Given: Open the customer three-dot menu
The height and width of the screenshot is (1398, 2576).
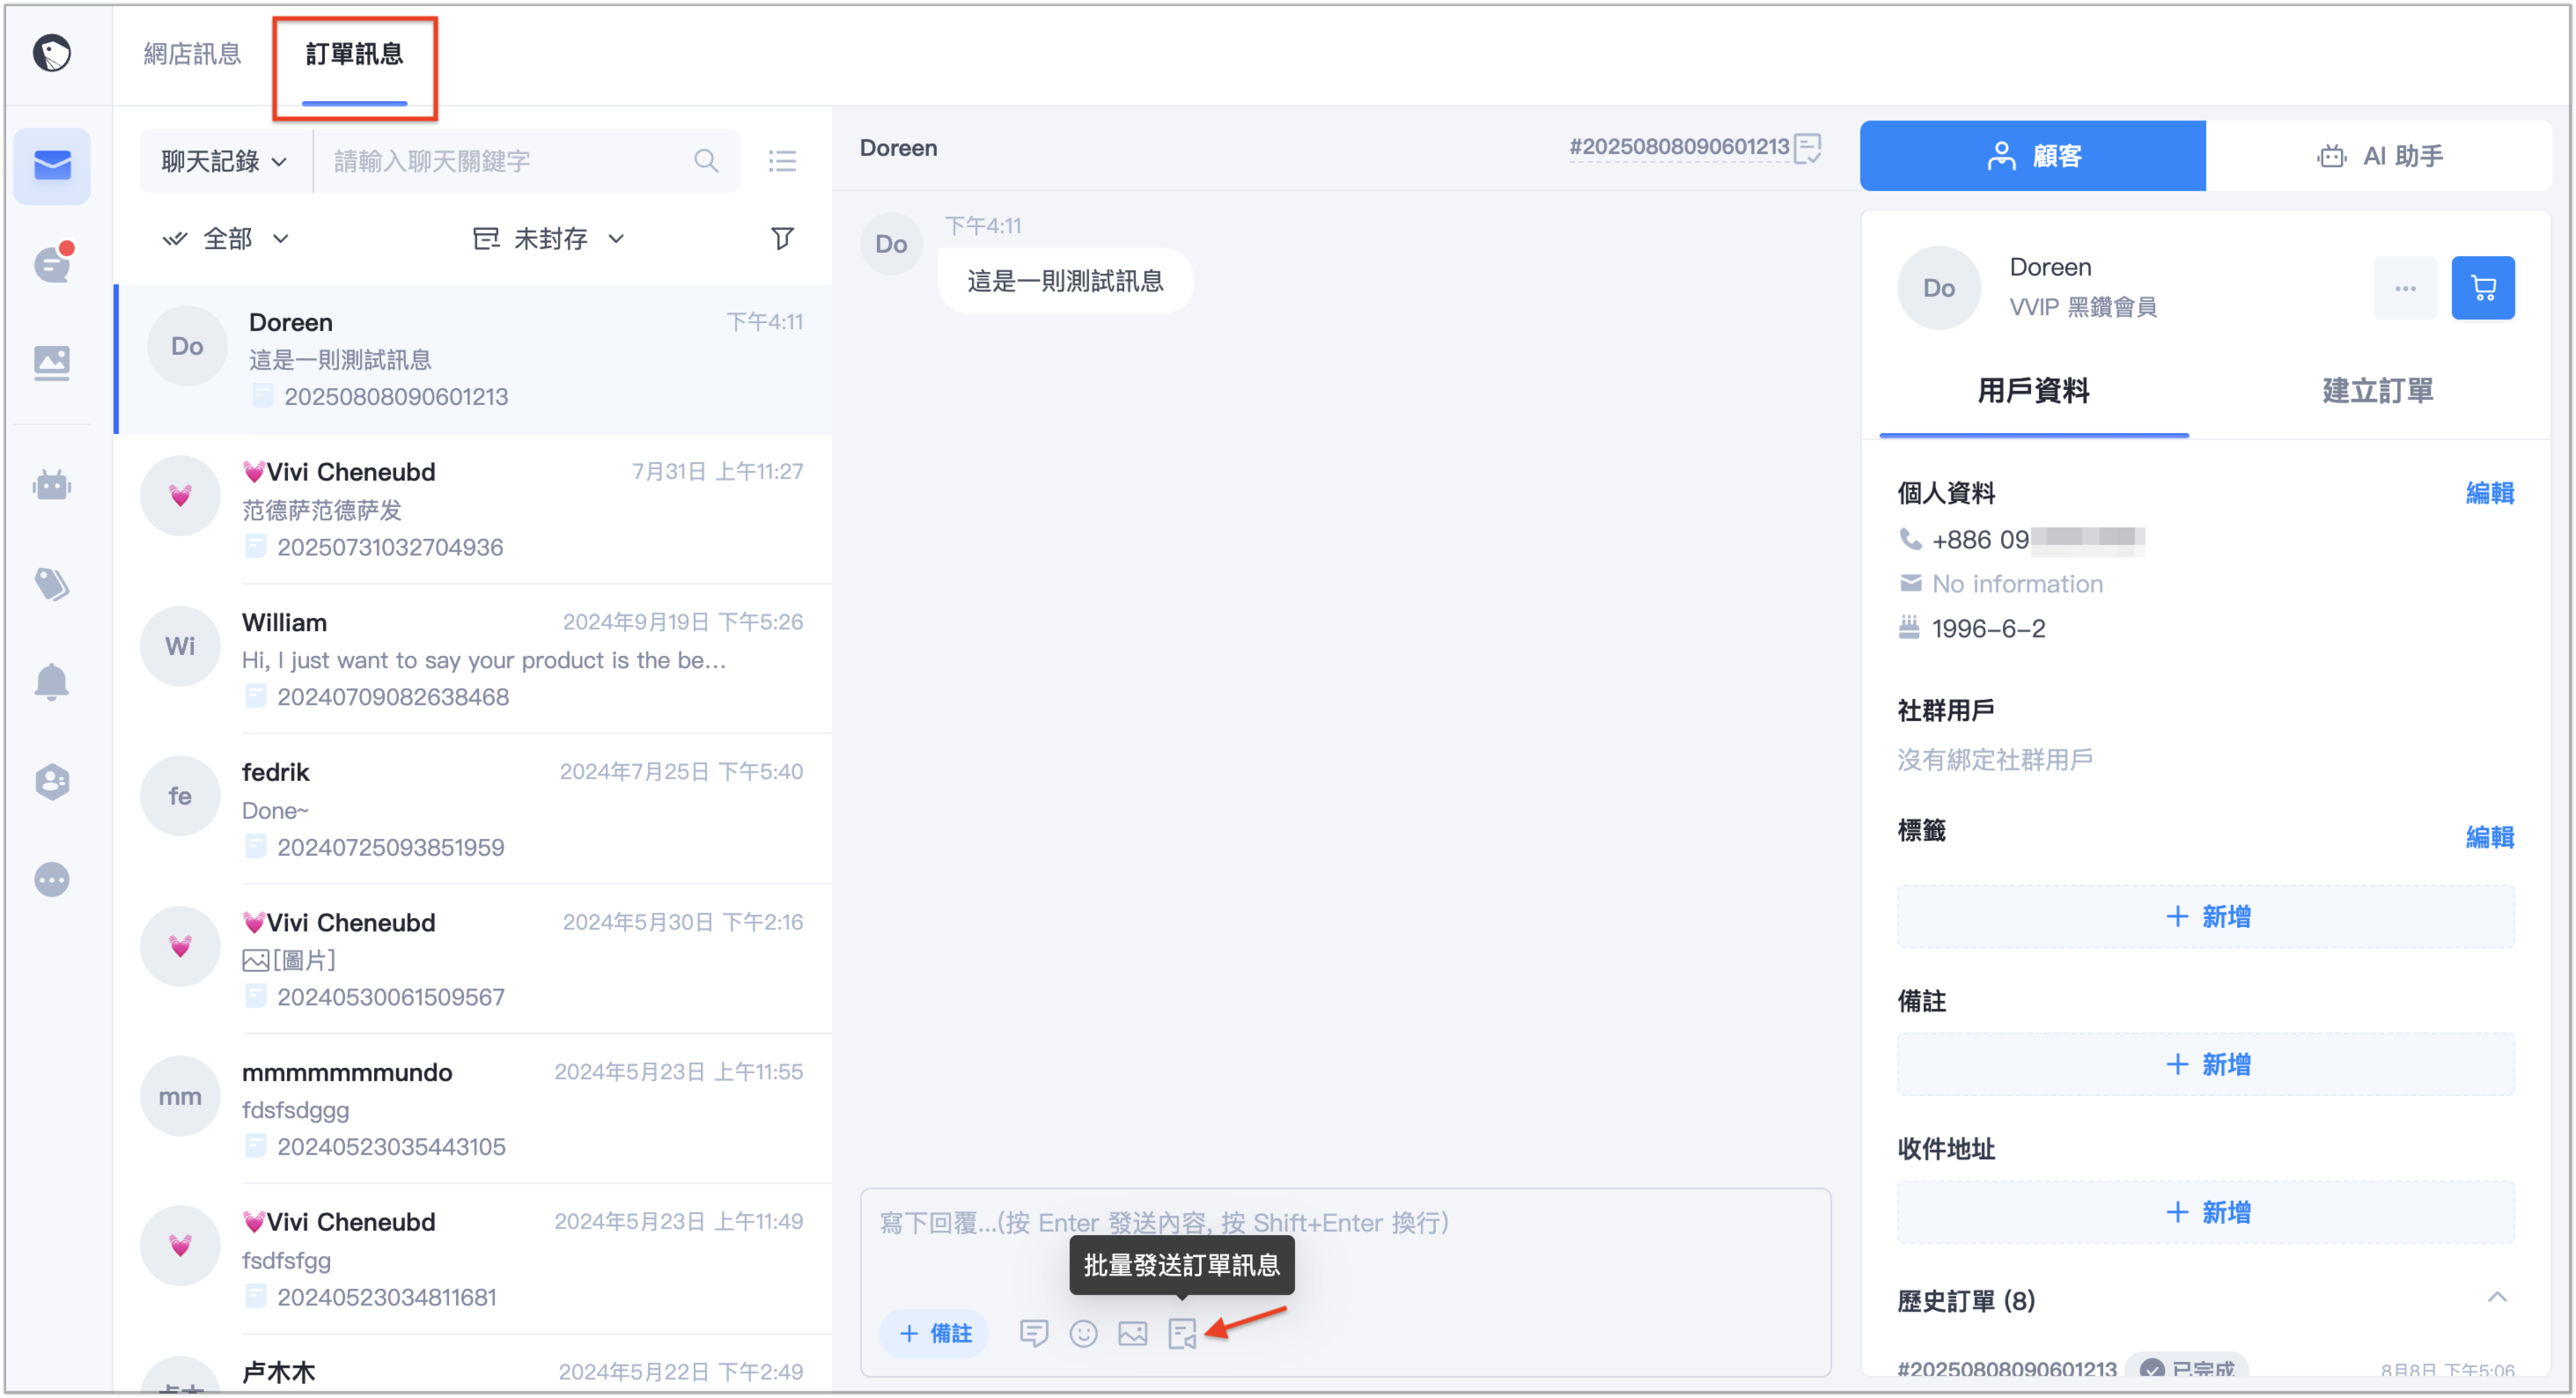Looking at the screenshot, I should point(2405,288).
